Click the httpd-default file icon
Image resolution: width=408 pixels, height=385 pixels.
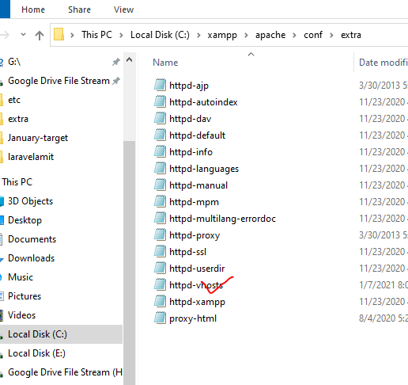pyautogui.click(x=160, y=135)
